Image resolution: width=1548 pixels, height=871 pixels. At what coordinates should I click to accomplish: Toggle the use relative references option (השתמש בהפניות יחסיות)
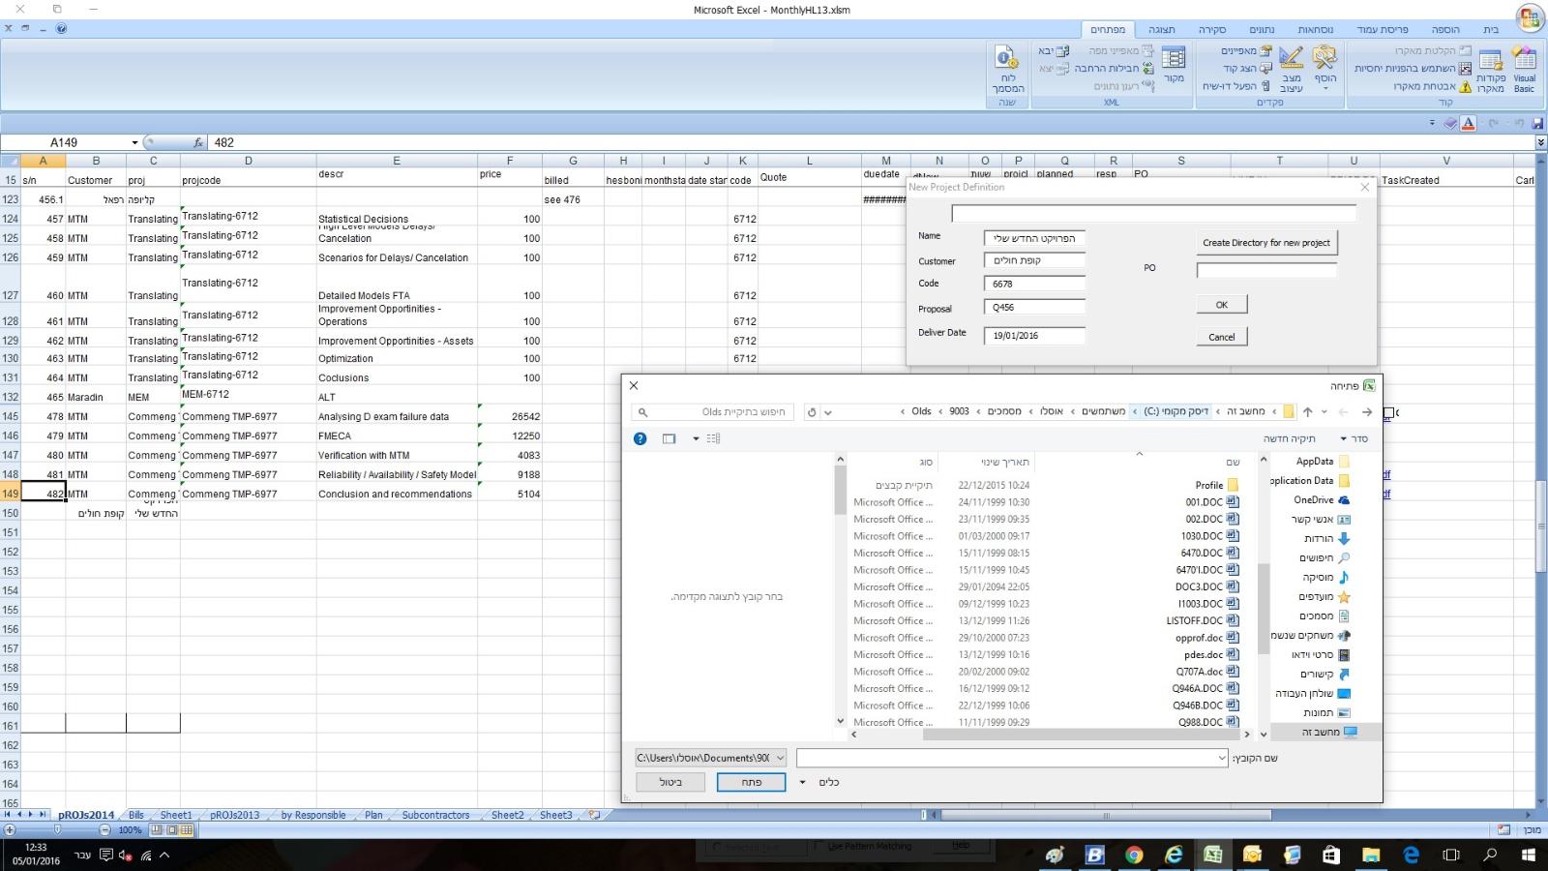tap(1412, 69)
